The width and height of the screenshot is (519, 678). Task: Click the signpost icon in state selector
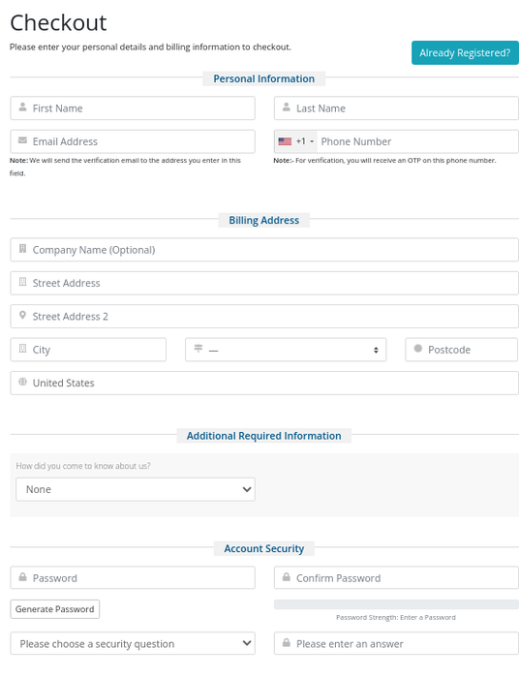pyautogui.click(x=198, y=348)
